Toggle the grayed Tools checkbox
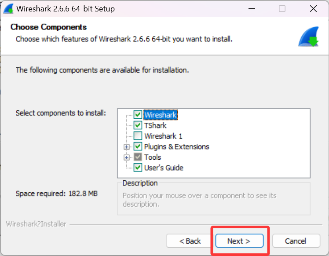This screenshot has width=329, height=256. [138, 157]
